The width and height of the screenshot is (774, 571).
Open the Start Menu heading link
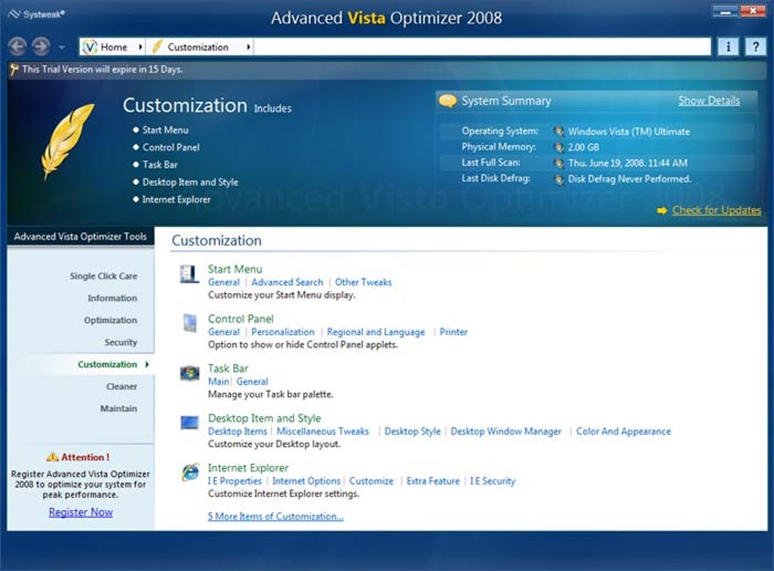tap(235, 270)
